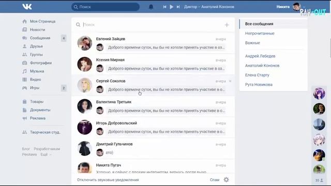Click the VK logo in header
Image resolution: width=331 pixels, height=186 pixels.
(x=27, y=7)
